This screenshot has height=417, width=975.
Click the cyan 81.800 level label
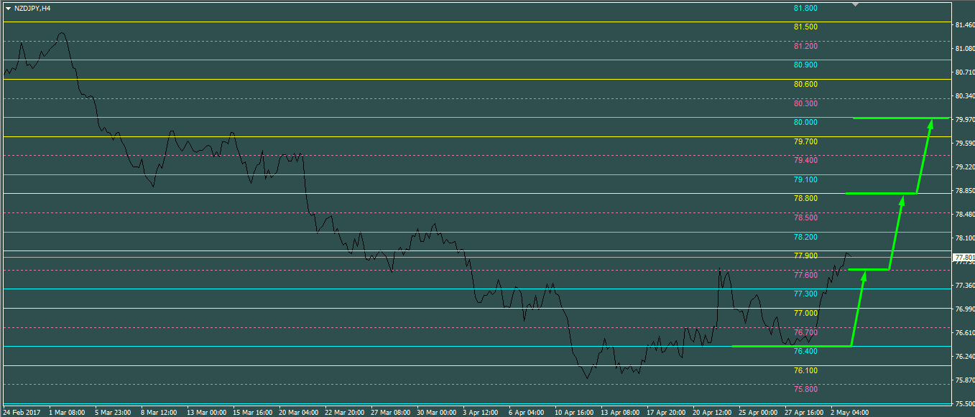point(805,8)
